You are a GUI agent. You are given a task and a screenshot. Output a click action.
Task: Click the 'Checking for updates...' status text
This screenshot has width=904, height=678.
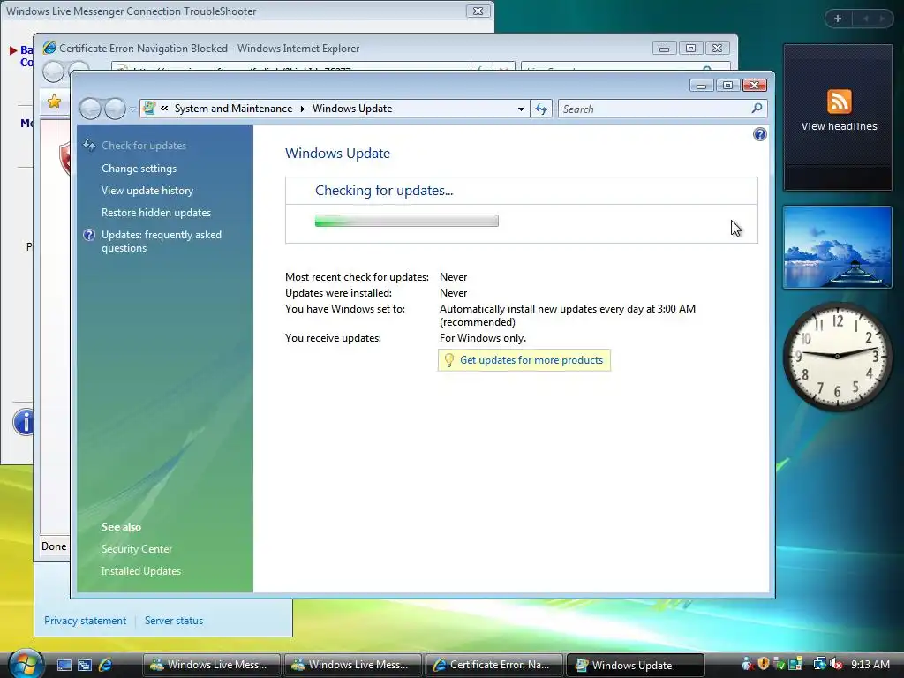pos(384,191)
